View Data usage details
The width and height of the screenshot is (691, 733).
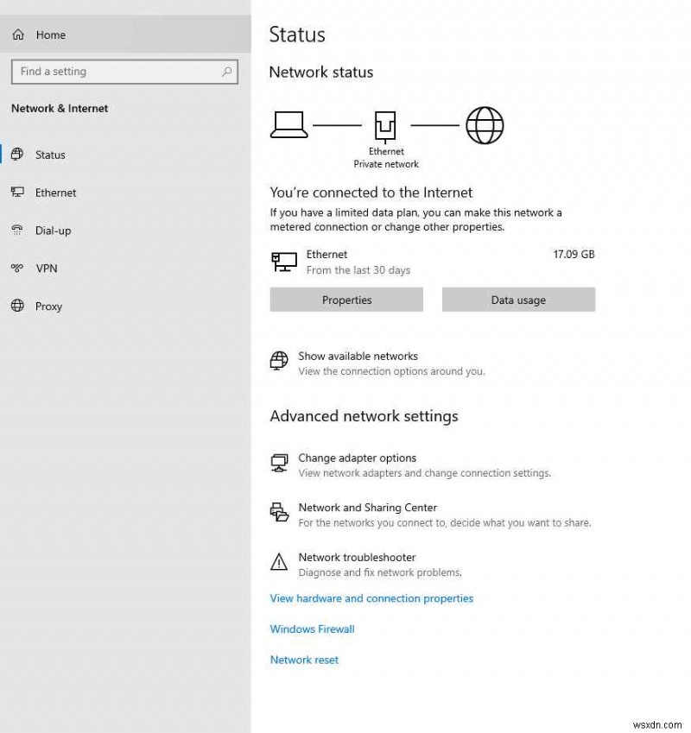point(518,300)
